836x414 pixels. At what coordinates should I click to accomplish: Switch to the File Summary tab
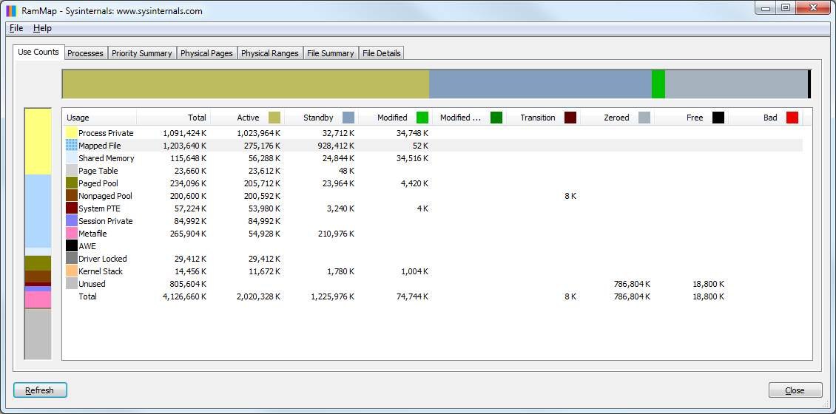(331, 53)
